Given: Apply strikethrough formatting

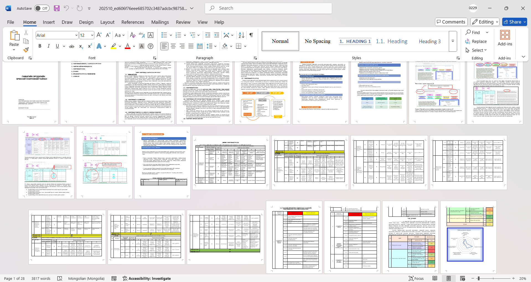Looking at the screenshot, I should pos(72,46).
